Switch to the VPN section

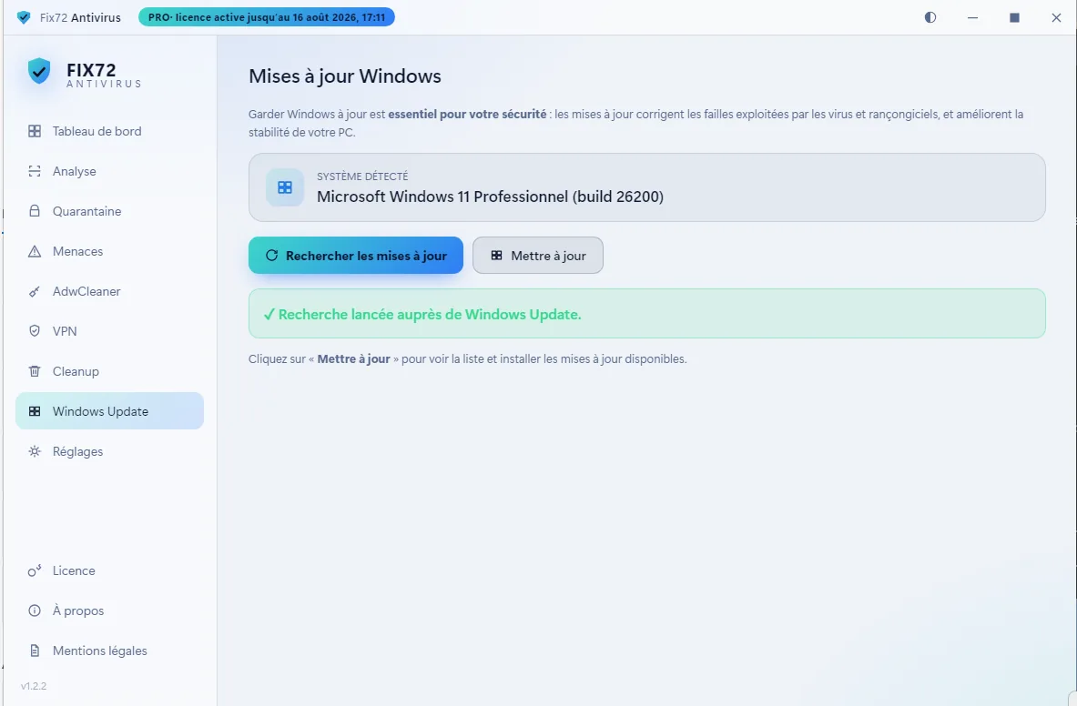(x=110, y=330)
